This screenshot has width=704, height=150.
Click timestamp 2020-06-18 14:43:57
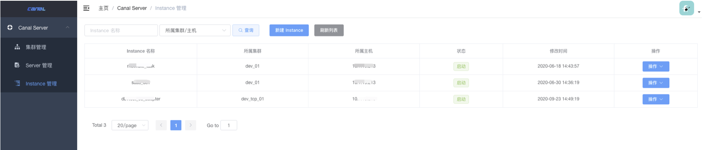pyautogui.click(x=558, y=66)
